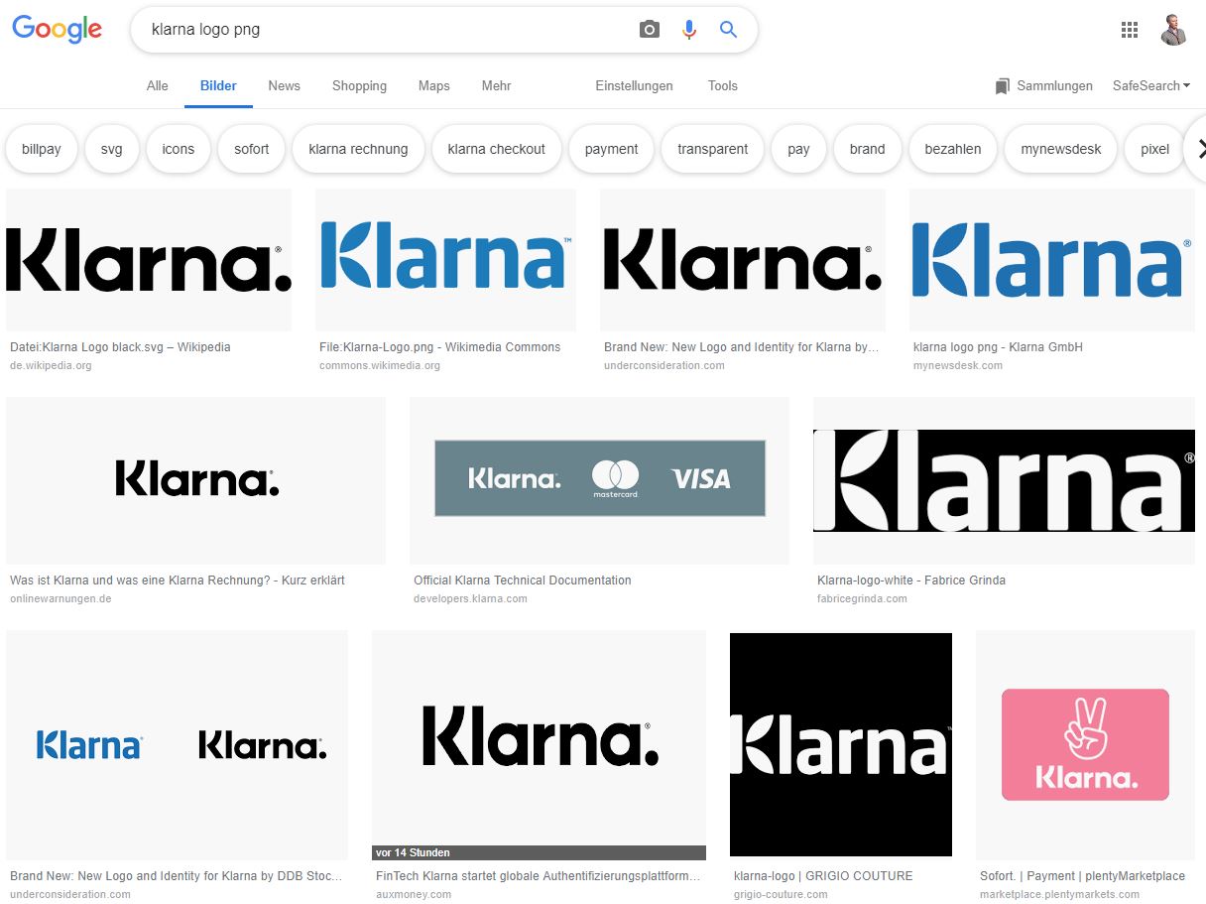Switch to the News tab
The width and height of the screenshot is (1206, 904).
tap(284, 86)
